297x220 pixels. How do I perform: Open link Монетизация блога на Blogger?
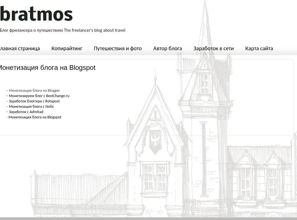[34, 91]
